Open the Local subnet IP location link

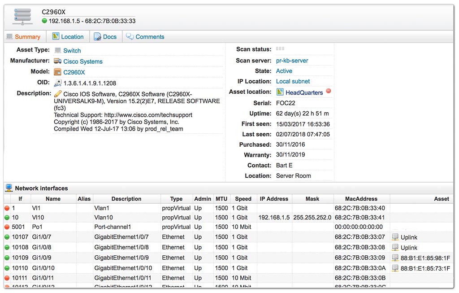pyautogui.click(x=293, y=82)
